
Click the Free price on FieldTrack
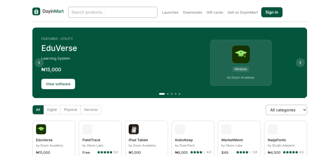coord(86,153)
